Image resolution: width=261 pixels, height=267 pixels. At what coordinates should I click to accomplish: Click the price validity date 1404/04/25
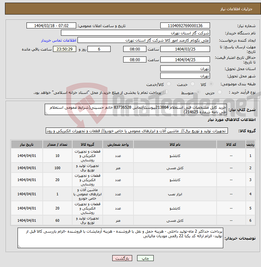point(185,60)
